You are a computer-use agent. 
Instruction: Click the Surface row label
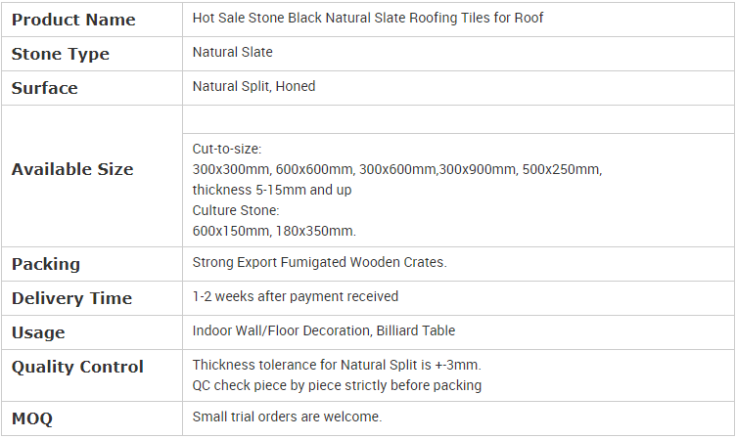(45, 88)
